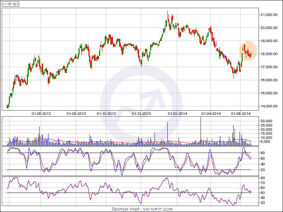Screen dimensions: 283x212
Task: Click the 01-06-2014 date label
Action: (241, 113)
